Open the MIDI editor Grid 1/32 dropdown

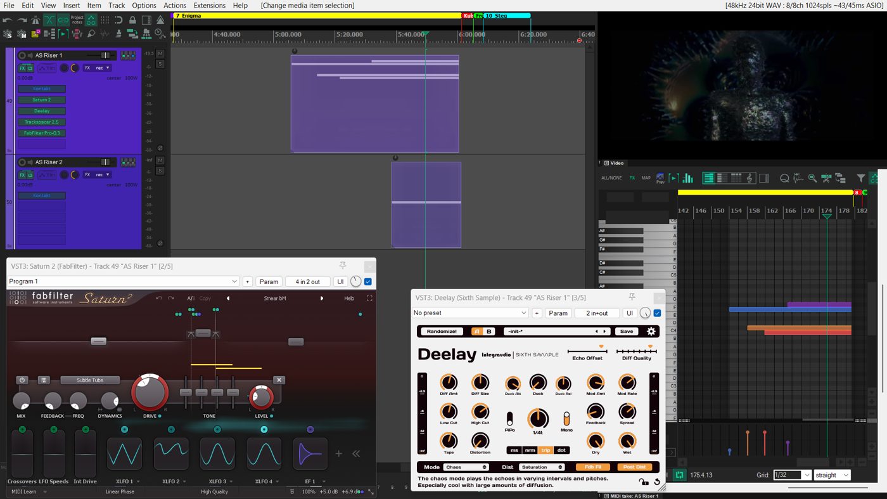coord(792,475)
